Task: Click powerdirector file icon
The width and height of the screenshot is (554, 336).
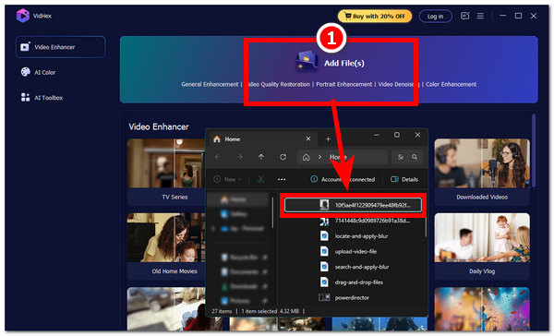Action: coord(324,297)
